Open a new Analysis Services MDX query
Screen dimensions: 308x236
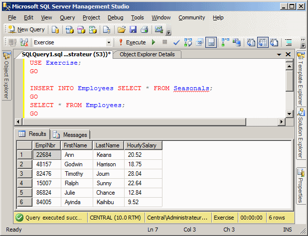click(69, 29)
